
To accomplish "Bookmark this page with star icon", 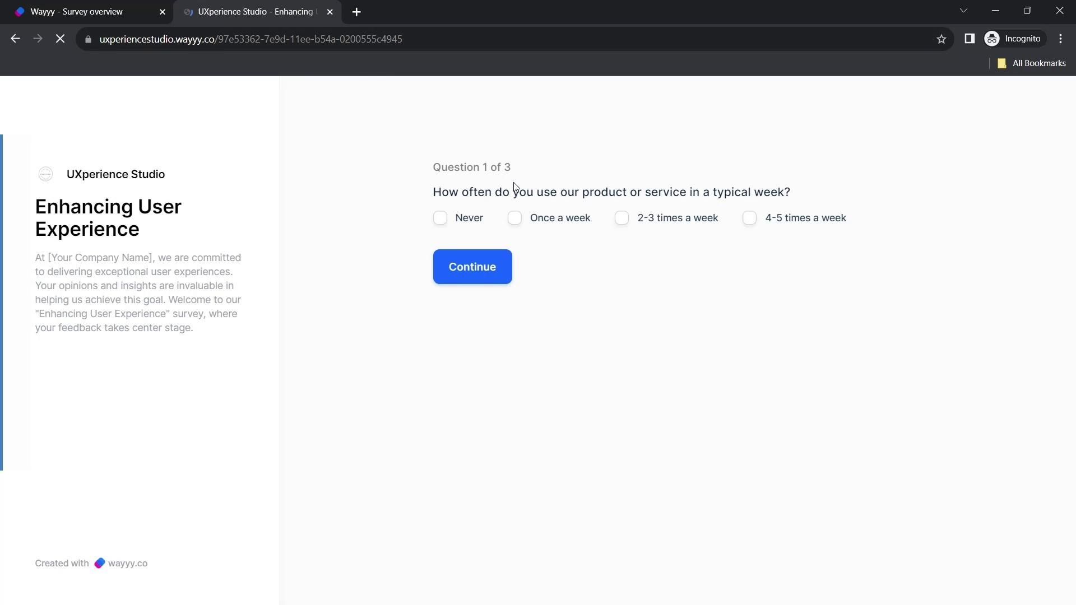I will 941,39.
